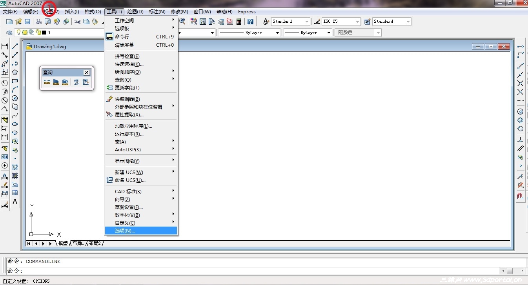Click the Area icon in Inquiry toolbar
The image size is (528, 285).
[56, 82]
